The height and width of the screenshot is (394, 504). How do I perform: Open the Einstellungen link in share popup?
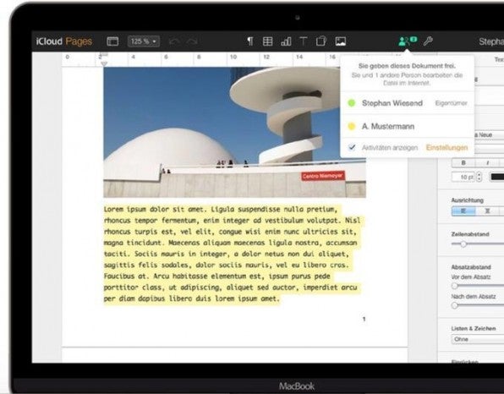coord(446,147)
